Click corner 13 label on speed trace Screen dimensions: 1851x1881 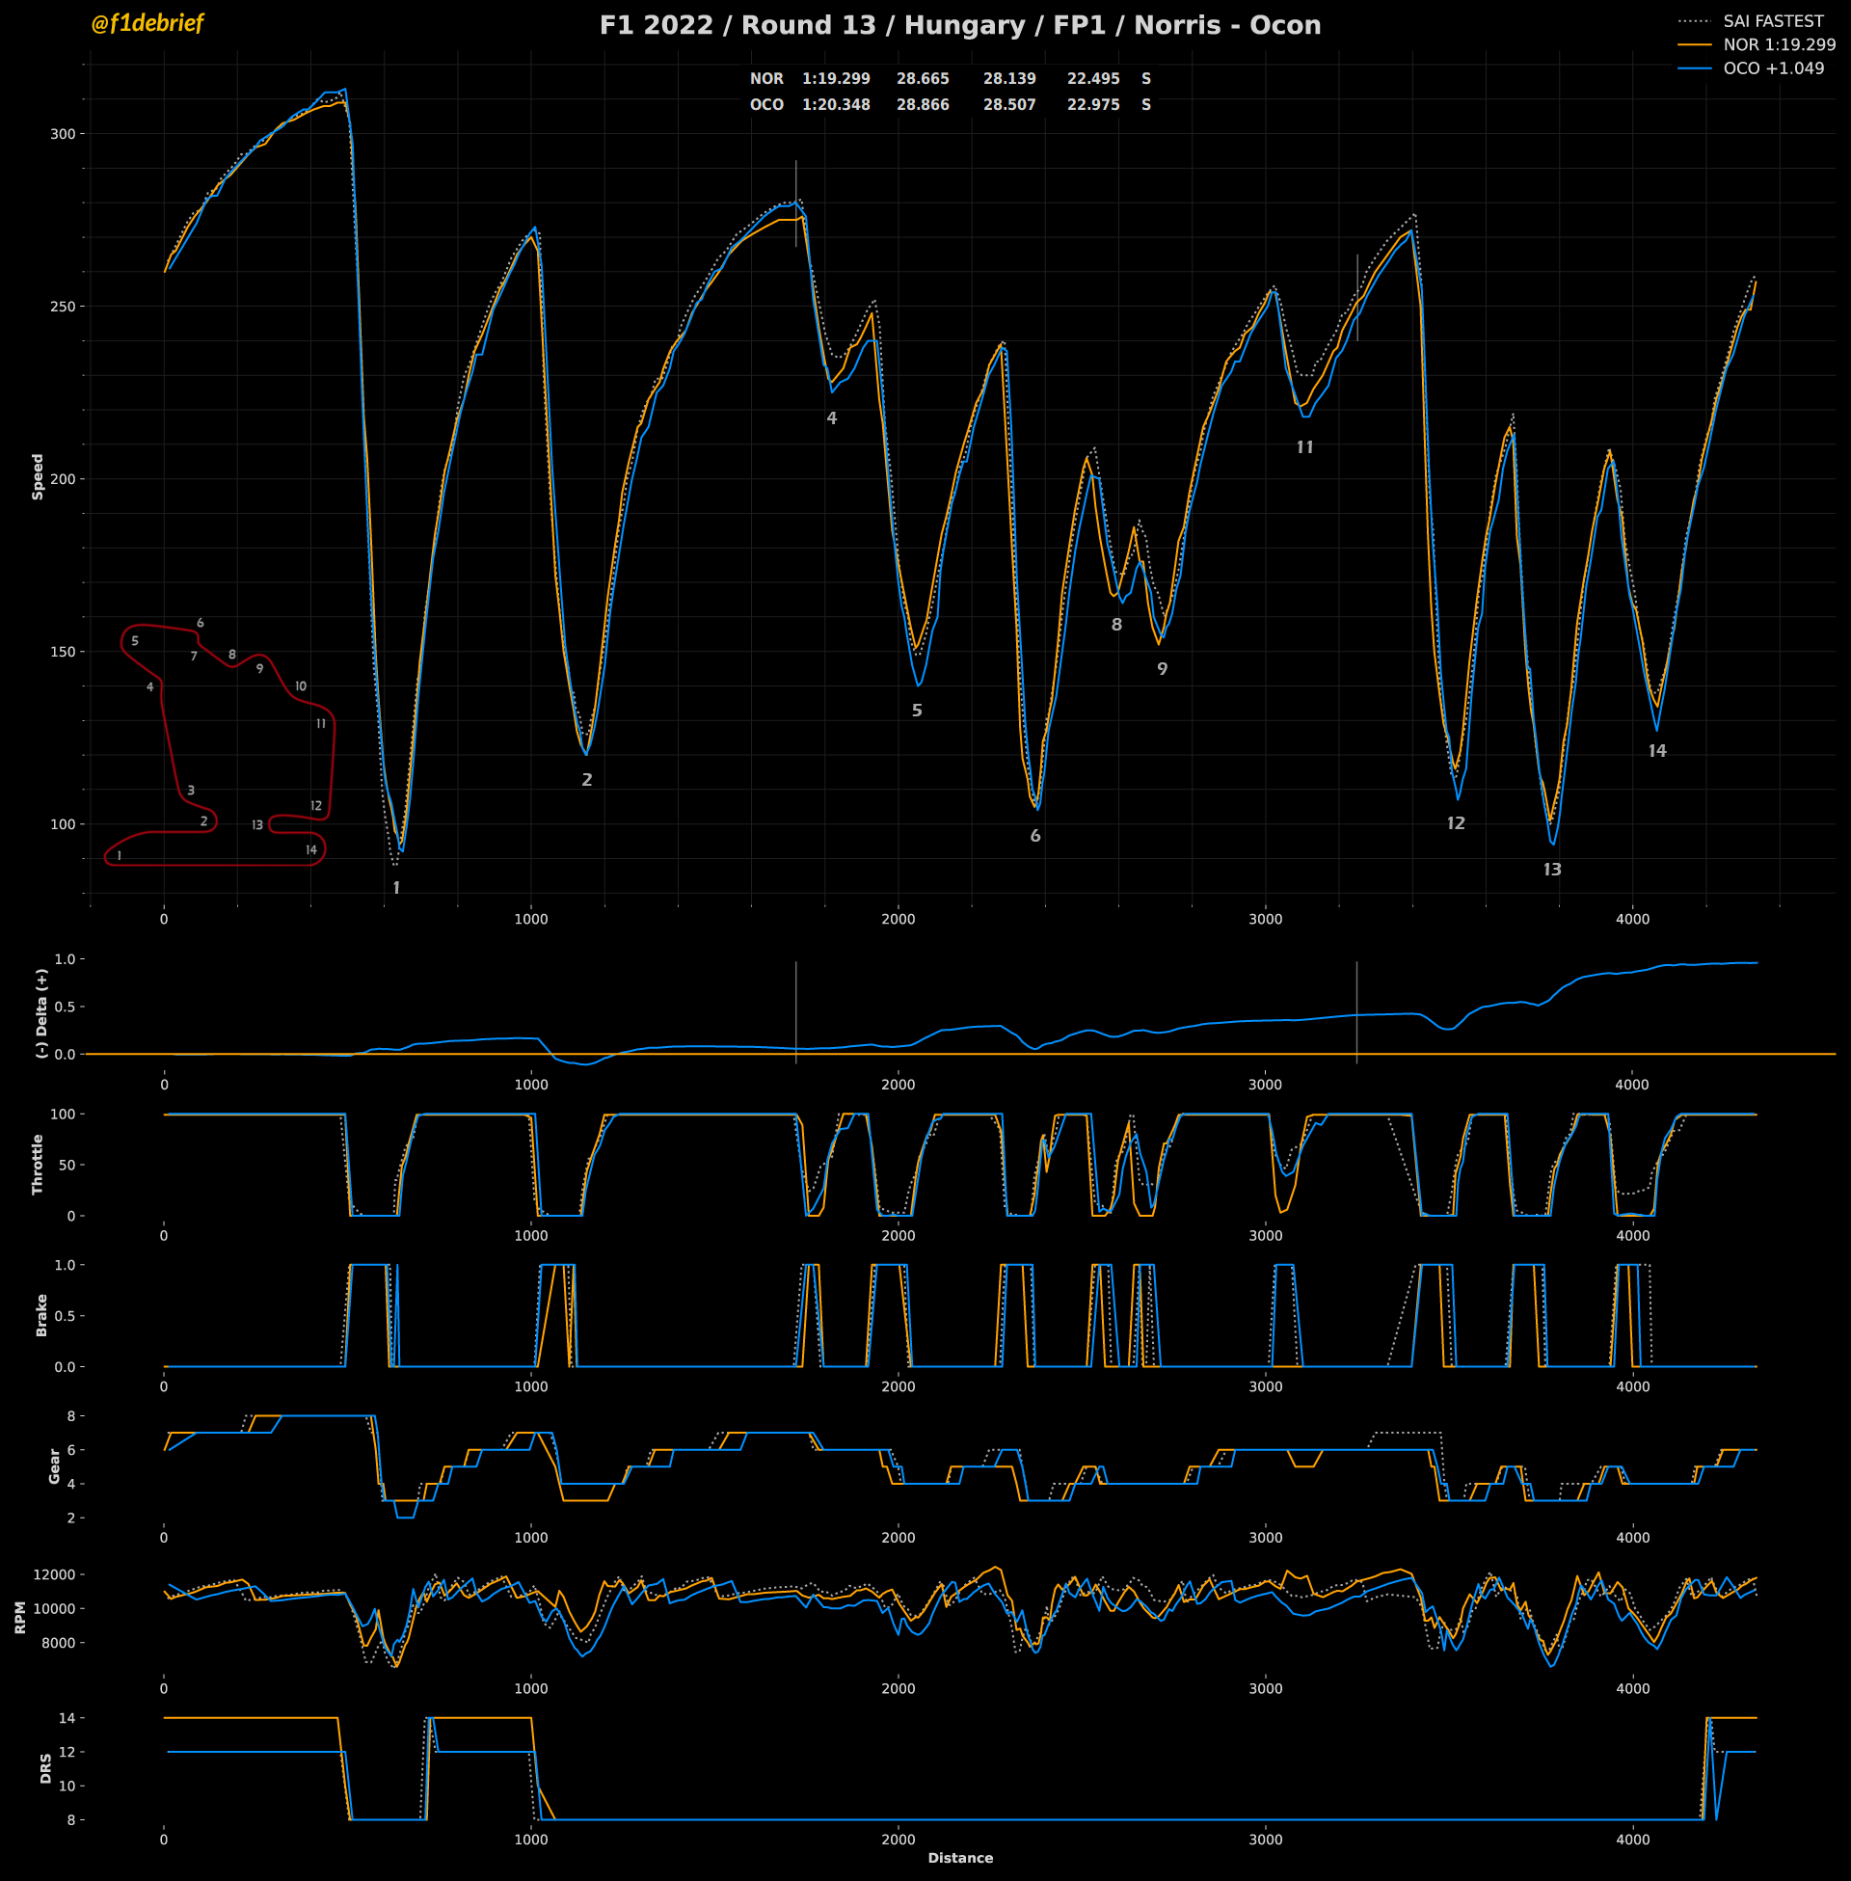1551,870
